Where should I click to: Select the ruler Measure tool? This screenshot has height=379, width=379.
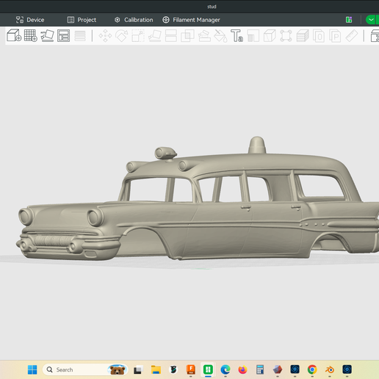(352, 36)
